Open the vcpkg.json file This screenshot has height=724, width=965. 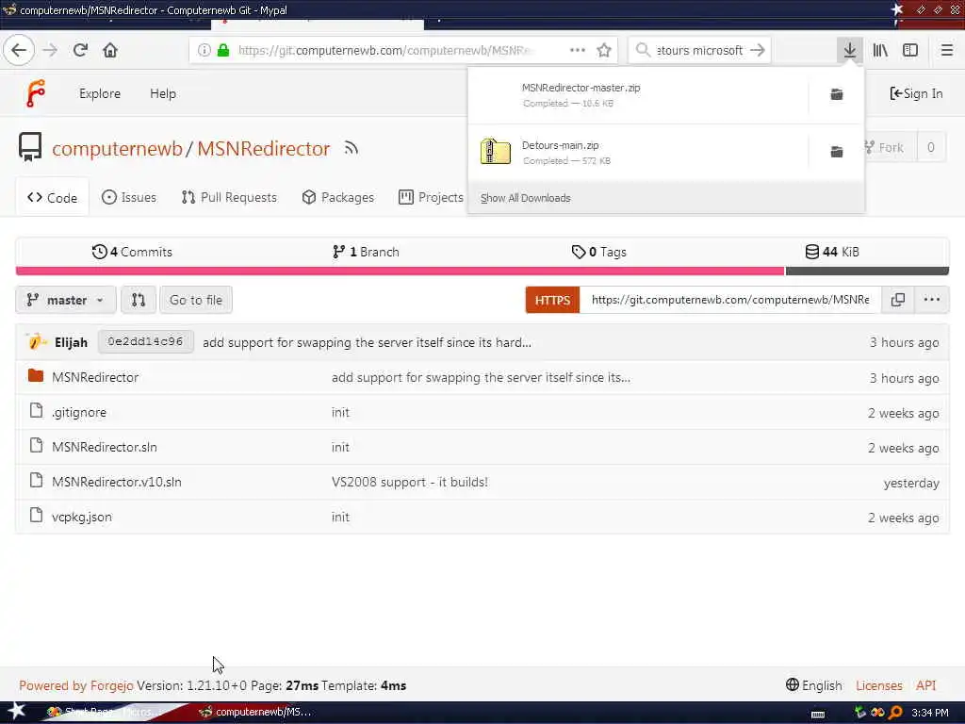tap(82, 518)
